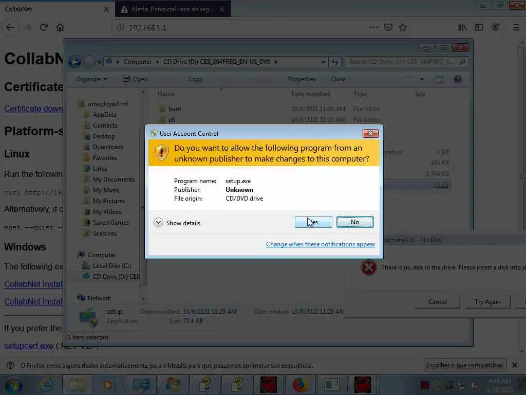Image resolution: width=526 pixels, height=395 pixels.
Task: Select Local Disk (C:) in tree
Action: (111, 266)
